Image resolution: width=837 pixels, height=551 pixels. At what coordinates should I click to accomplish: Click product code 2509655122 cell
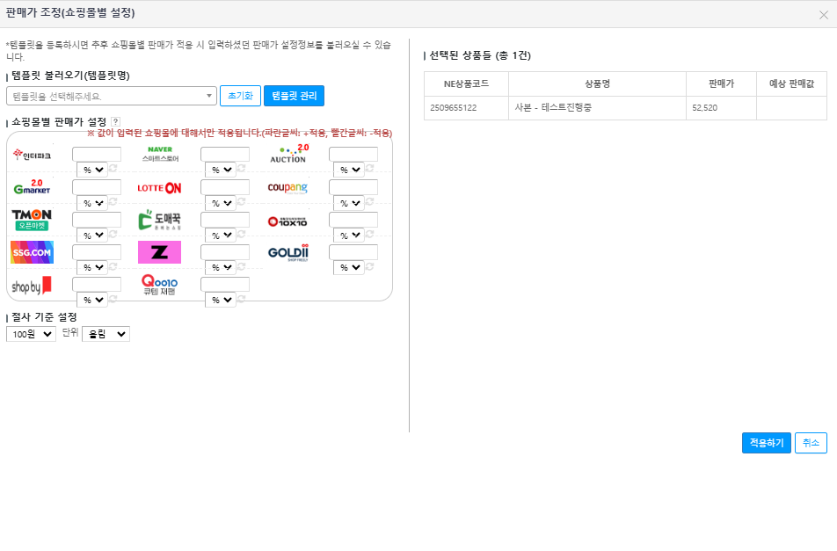[466, 108]
